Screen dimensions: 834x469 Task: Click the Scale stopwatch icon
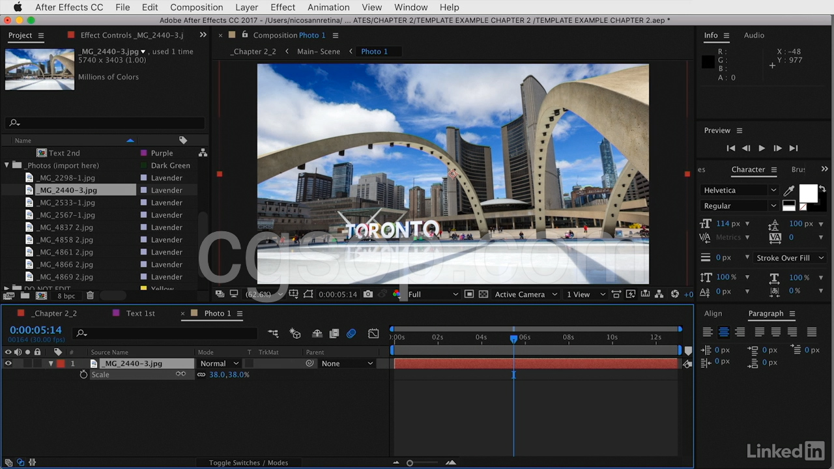(x=83, y=375)
